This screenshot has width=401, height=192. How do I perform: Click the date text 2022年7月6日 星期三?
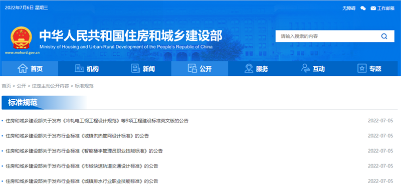[x=27, y=7]
